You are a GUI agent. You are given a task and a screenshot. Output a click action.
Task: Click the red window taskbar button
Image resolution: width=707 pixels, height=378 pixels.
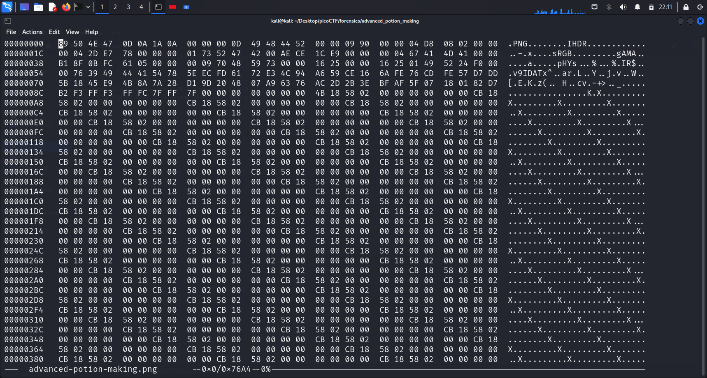[x=172, y=7]
